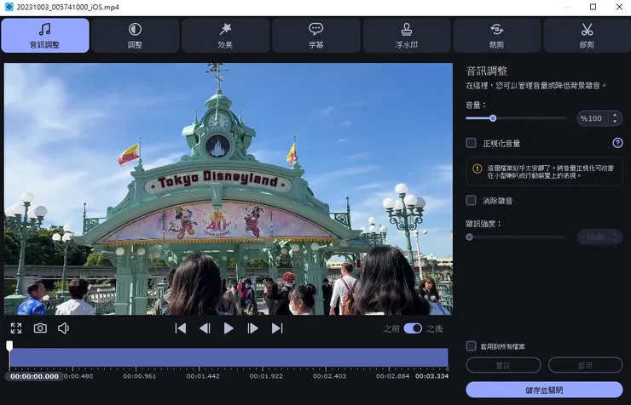Enable the 正規化音量 checkbox

click(471, 143)
